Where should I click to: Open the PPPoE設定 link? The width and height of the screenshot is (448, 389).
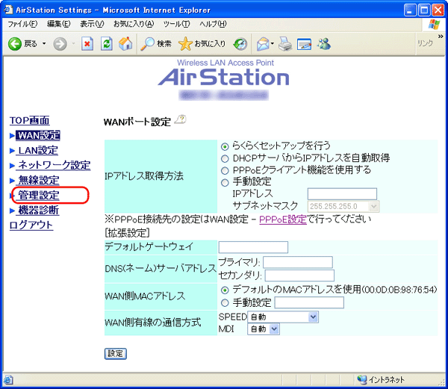click(x=283, y=220)
